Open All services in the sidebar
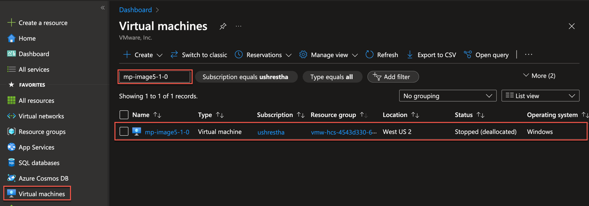 click(x=34, y=69)
